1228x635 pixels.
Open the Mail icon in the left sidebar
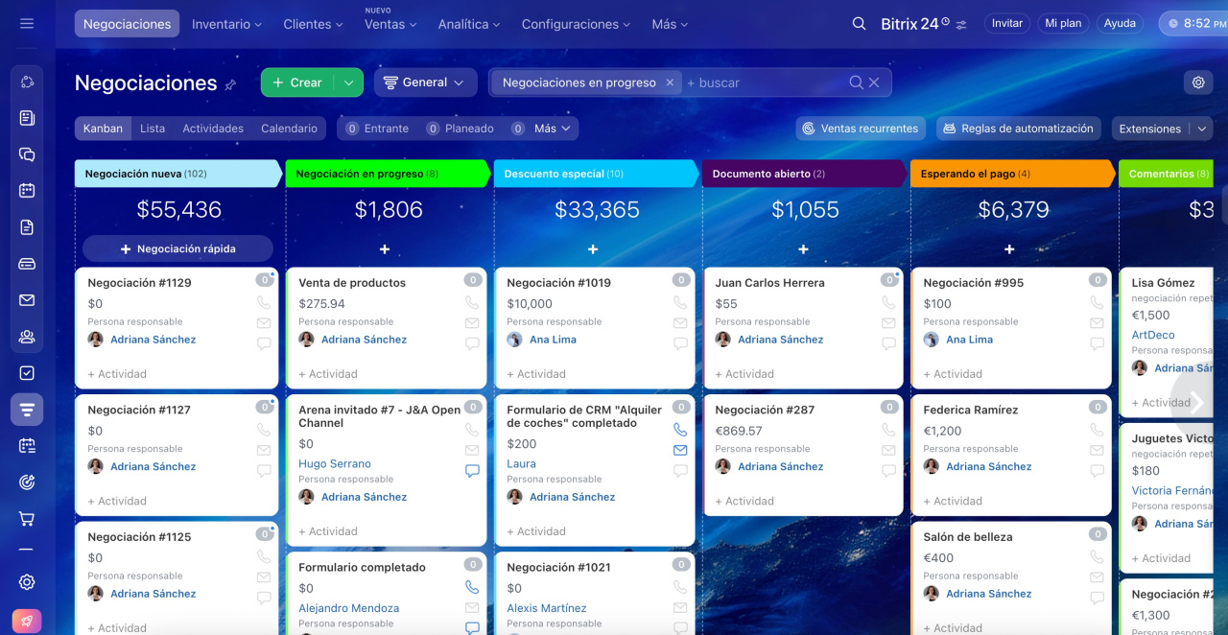[27, 300]
